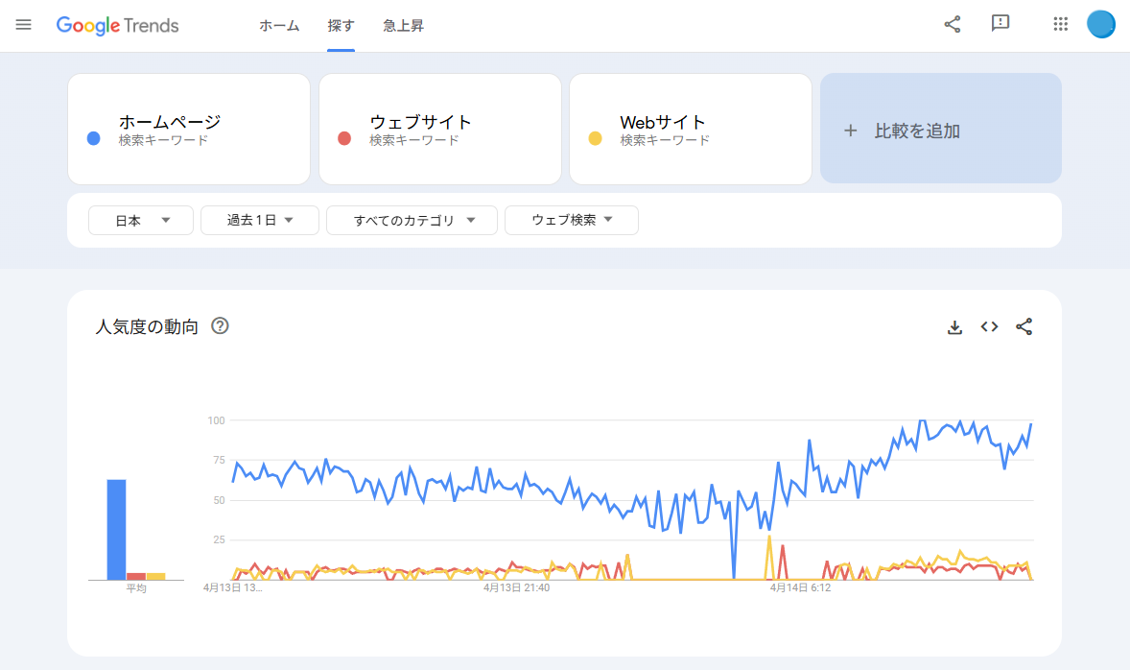This screenshot has width=1130, height=670.
Task: Open the Google apps grid
Action: [1060, 25]
